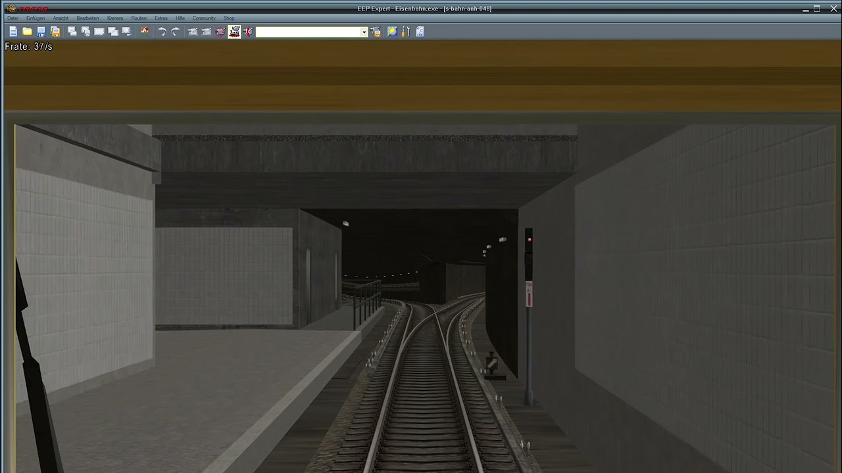Click the window switch icon with arrow
Viewport: 842px width, 473px height.
click(x=126, y=32)
